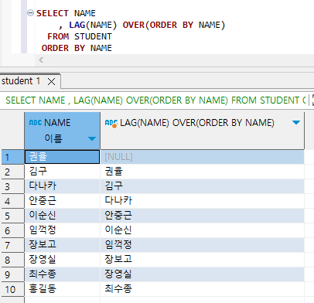Click the LAG(NAME) OVER column header
314x303 pixels.
point(203,131)
